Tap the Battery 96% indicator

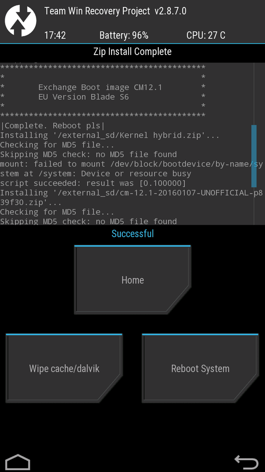pyautogui.click(x=124, y=35)
